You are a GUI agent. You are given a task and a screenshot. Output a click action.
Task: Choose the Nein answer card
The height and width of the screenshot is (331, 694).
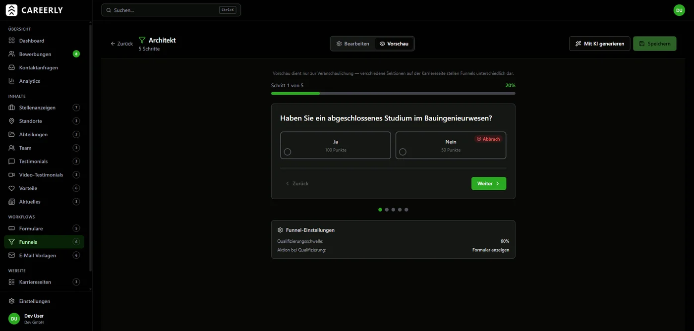click(451, 145)
